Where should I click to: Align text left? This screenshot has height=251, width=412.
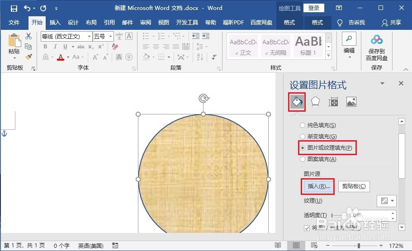(146, 47)
